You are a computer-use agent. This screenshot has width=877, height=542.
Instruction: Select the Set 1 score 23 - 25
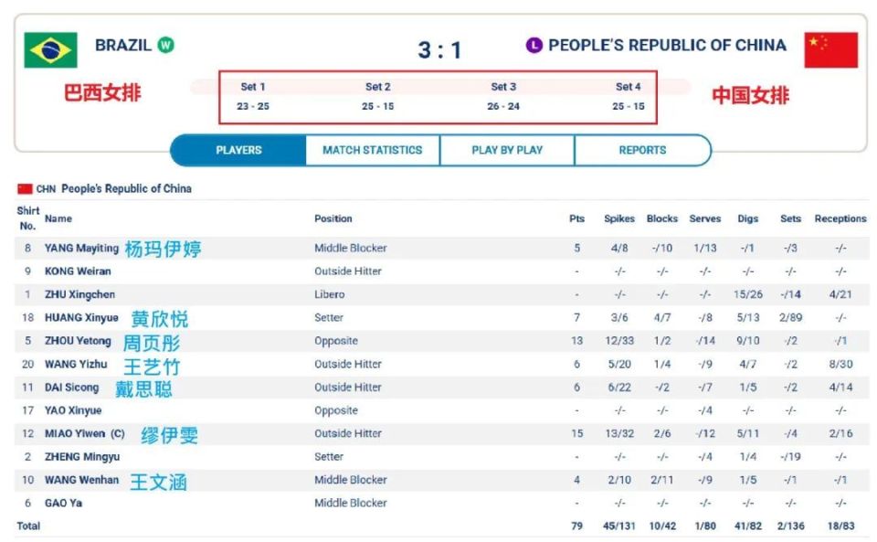pyautogui.click(x=253, y=106)
